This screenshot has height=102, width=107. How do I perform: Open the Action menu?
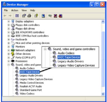pos(15,10)
